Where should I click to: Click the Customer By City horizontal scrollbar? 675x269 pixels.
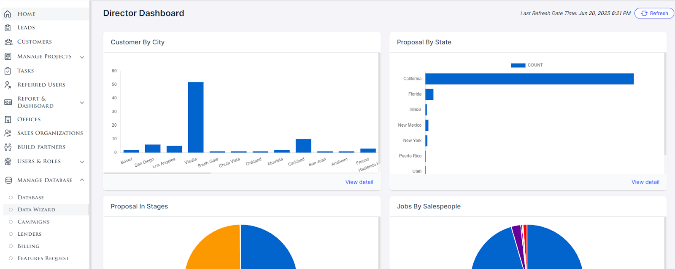point(157,173)
